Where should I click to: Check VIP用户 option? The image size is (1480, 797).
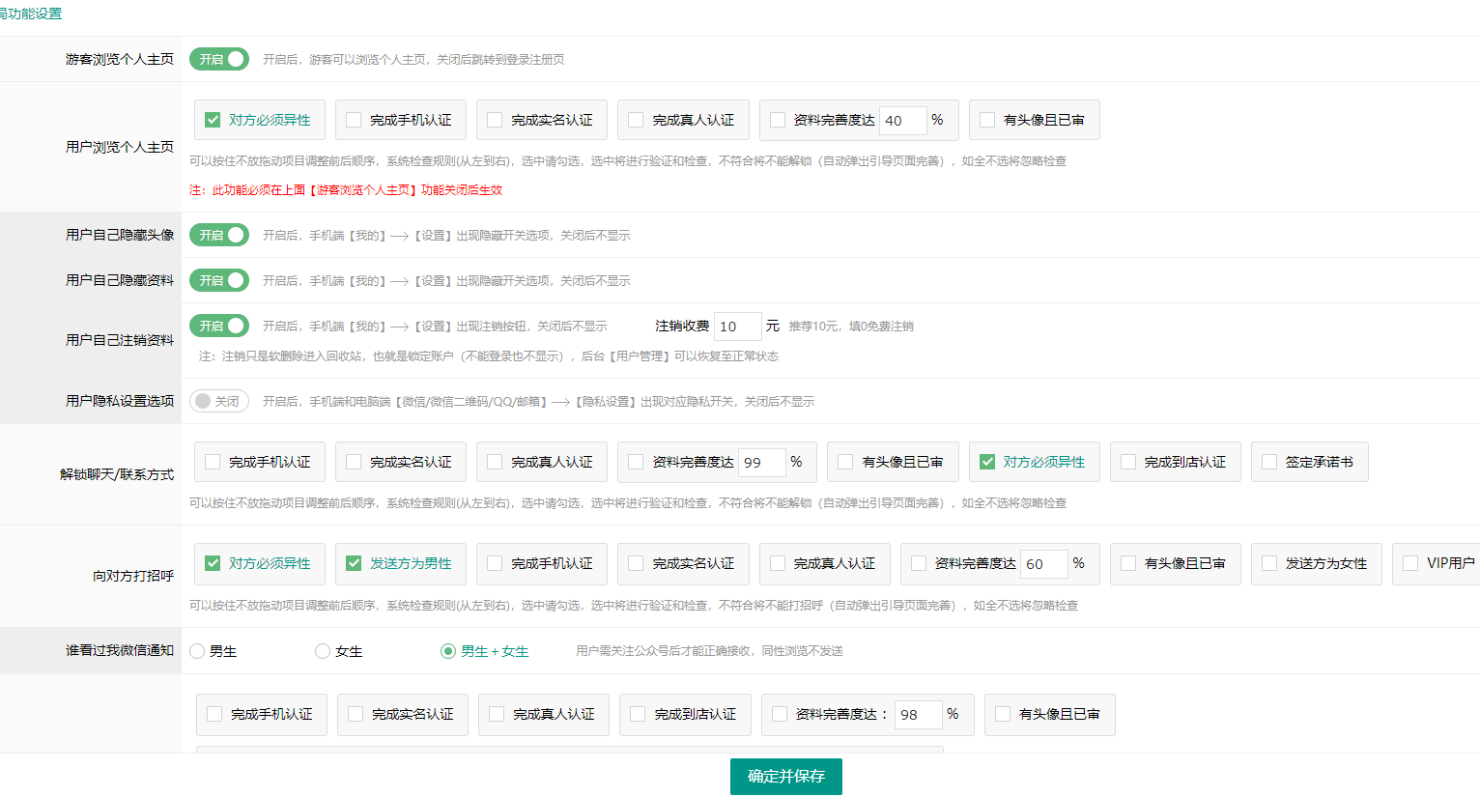pos(1410,563)
